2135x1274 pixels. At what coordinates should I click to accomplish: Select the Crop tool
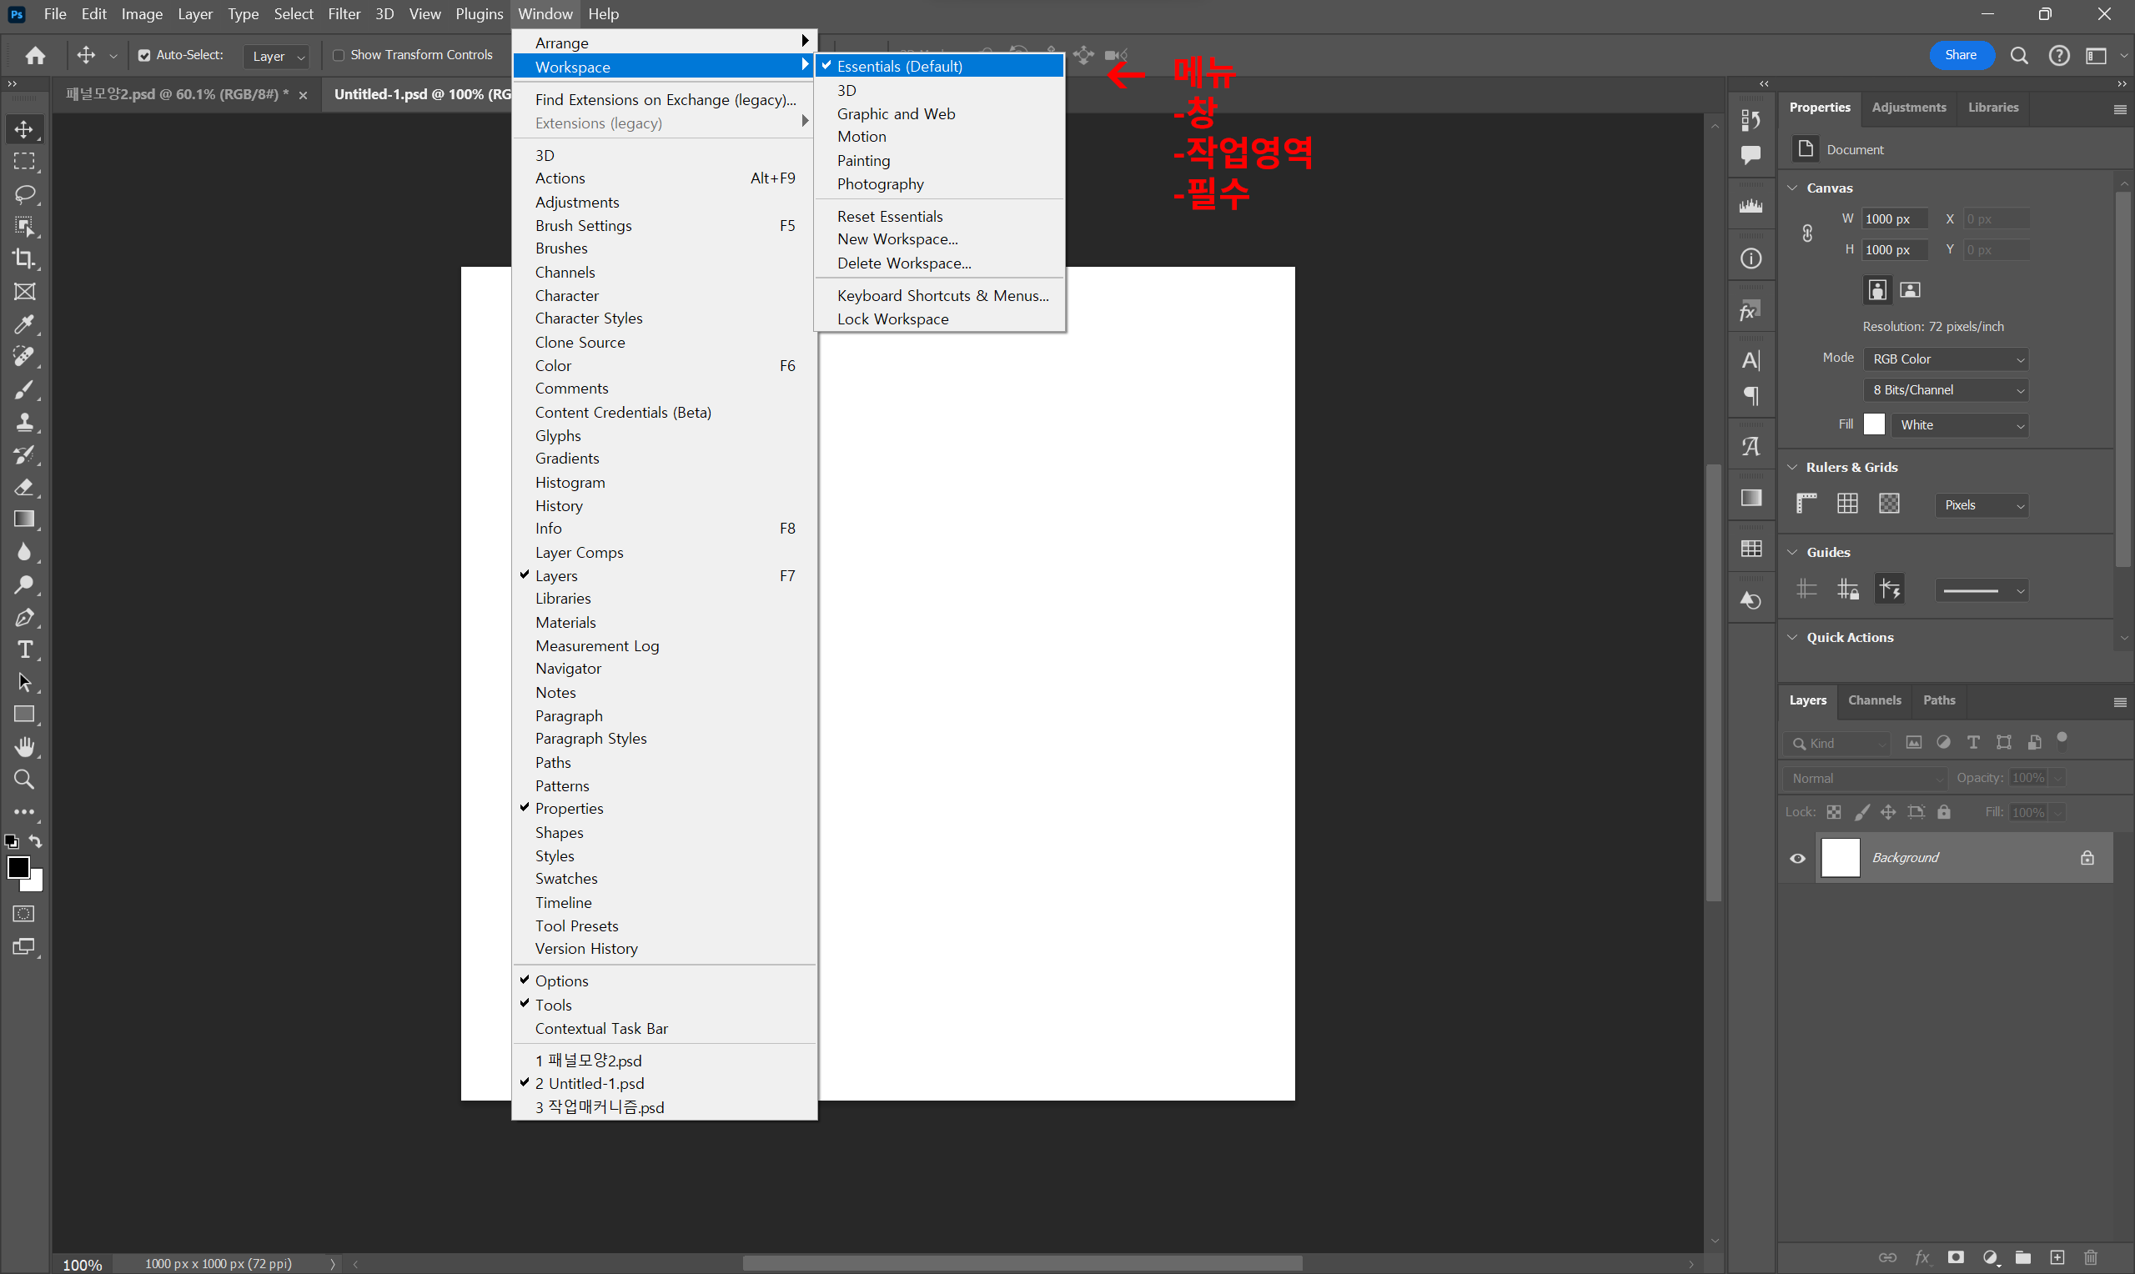[x=24, y=258]
